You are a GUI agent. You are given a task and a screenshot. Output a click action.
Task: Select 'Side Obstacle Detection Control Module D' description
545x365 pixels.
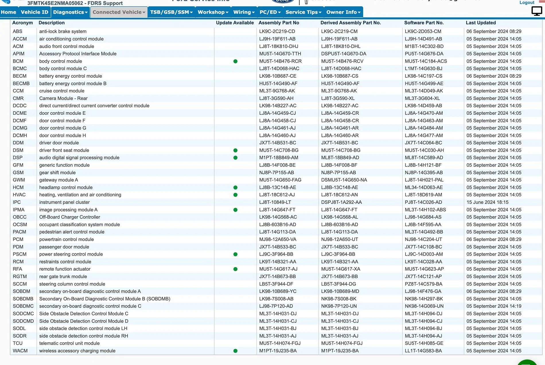[84, 321]
